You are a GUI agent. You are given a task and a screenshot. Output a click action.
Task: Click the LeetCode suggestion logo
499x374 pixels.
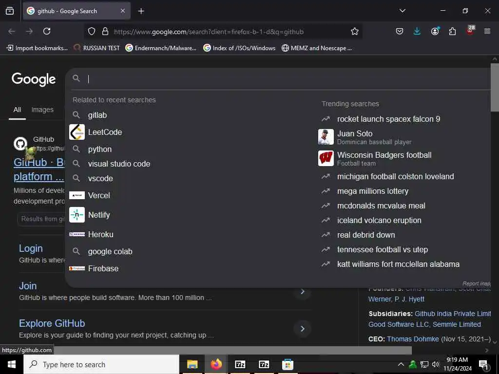(x=77, y=132)
